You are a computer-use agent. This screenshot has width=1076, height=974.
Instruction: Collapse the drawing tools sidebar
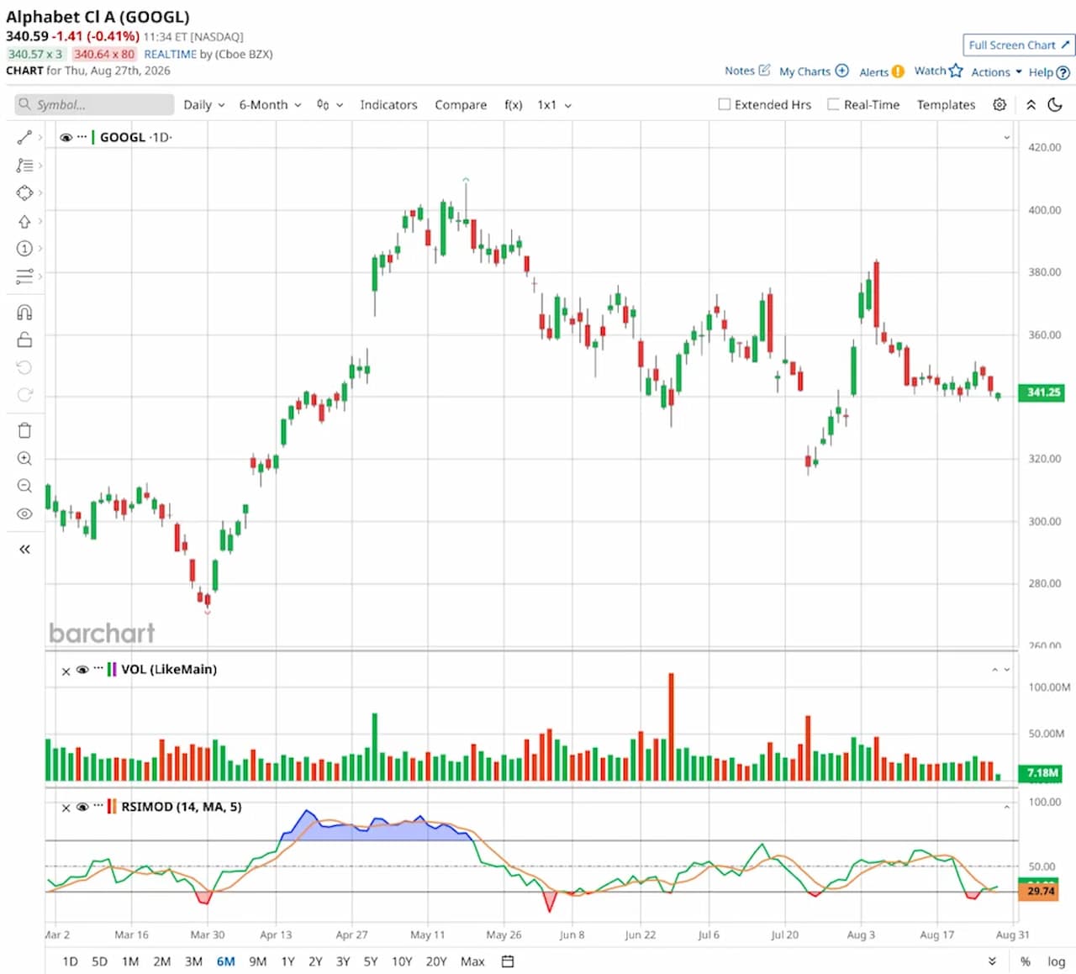tap(24, 550)
